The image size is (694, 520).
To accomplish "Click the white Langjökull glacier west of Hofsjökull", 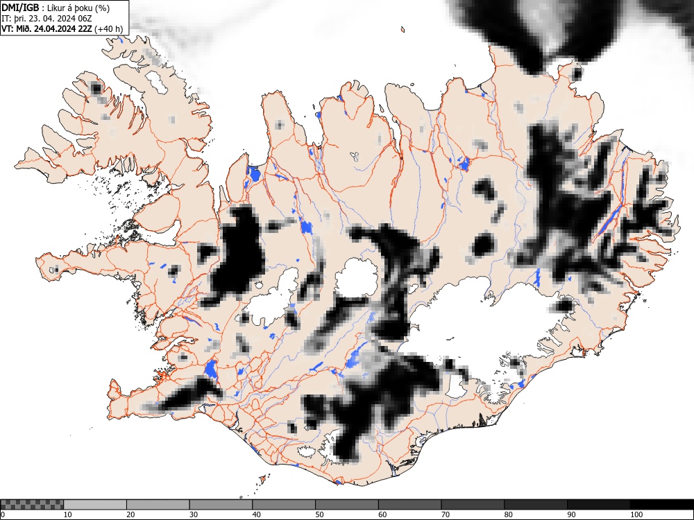I will (272, 298).
